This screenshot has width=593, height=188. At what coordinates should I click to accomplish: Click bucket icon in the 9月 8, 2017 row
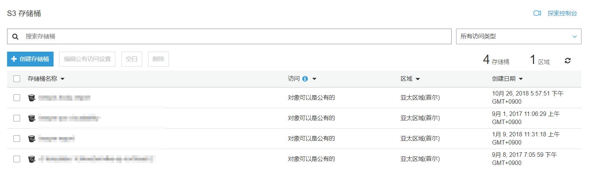pyautogui.click(x=32, y=159)
